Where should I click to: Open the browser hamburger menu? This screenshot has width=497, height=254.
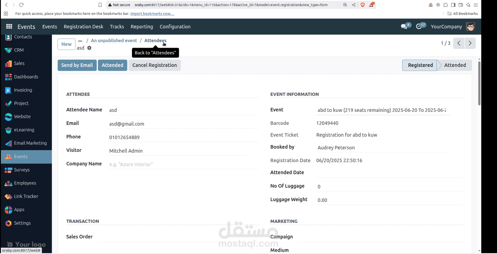[x=476, y=5]
